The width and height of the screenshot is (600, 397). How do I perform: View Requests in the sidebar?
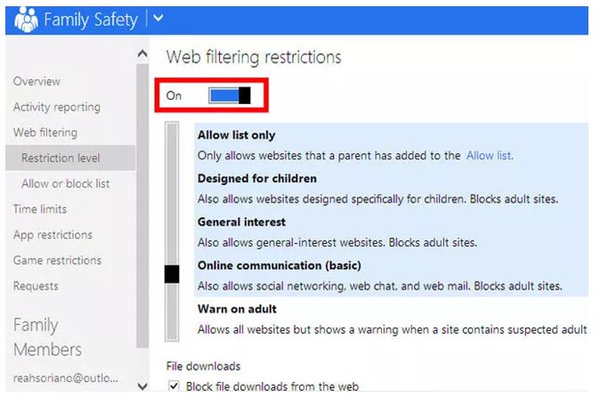(36, 286)
